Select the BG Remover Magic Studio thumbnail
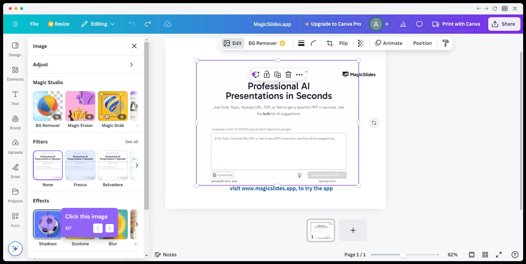The height and width of the screenshot is (264, 526). (48, 106)
